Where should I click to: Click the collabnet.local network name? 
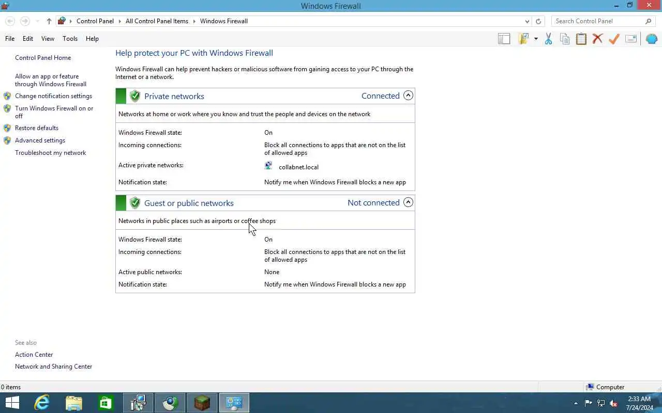point(298,167)
